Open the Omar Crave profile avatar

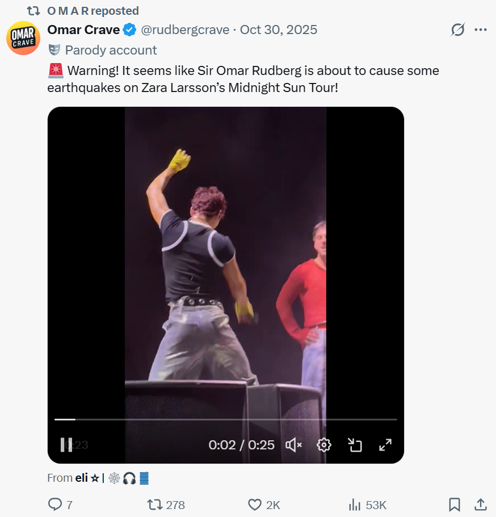23,38
